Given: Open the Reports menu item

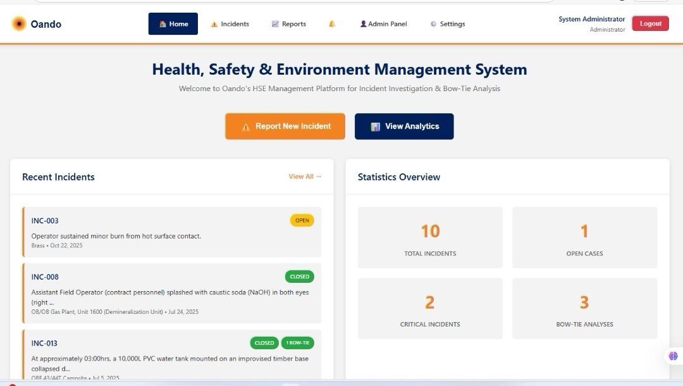Looking at the screenshot, I should (289, 24).
